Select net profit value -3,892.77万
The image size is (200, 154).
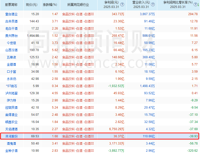click(116, 151)
